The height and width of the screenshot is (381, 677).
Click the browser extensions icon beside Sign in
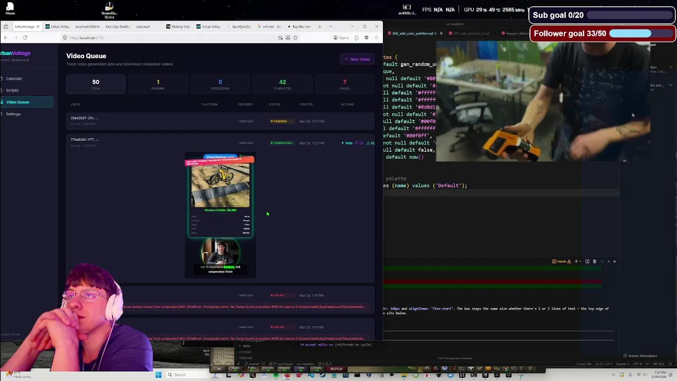pyautogui.click(x=356, y=38)
